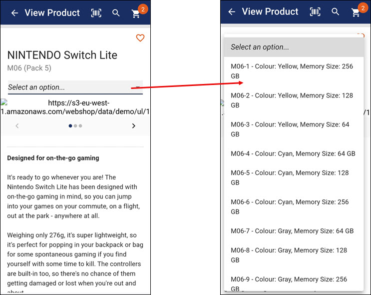Image resolution: width=371 pixels, height=295 pixels.
Task: Open shopping cart on left screen
Action: [136, 13]
